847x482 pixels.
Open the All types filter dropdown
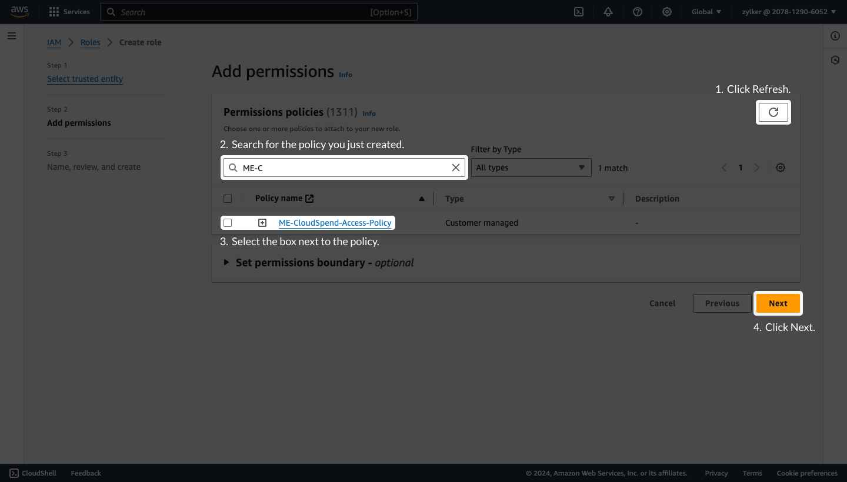click(531, 168)
